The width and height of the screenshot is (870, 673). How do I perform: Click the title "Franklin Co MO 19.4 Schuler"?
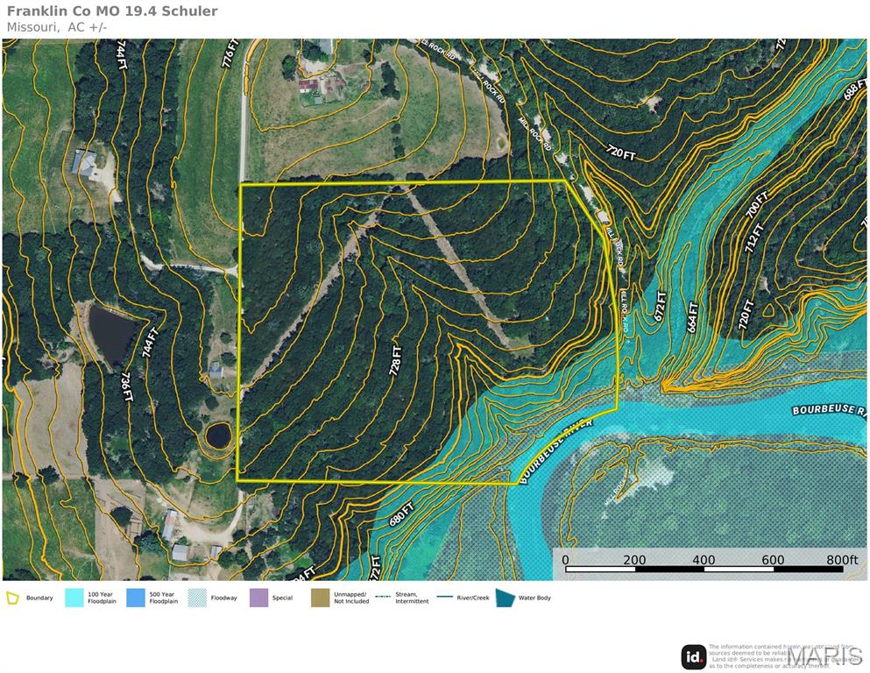coord(112,11)
